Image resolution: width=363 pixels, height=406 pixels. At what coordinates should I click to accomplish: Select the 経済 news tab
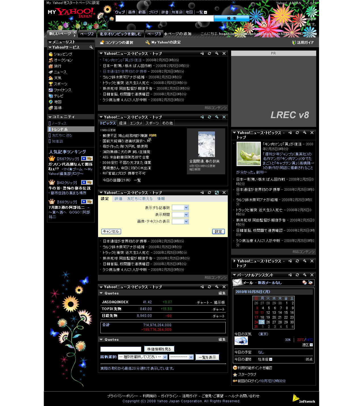(123, 123)
